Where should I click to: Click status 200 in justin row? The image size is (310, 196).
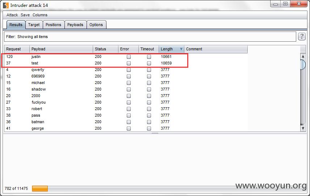[x=98, y=57]
